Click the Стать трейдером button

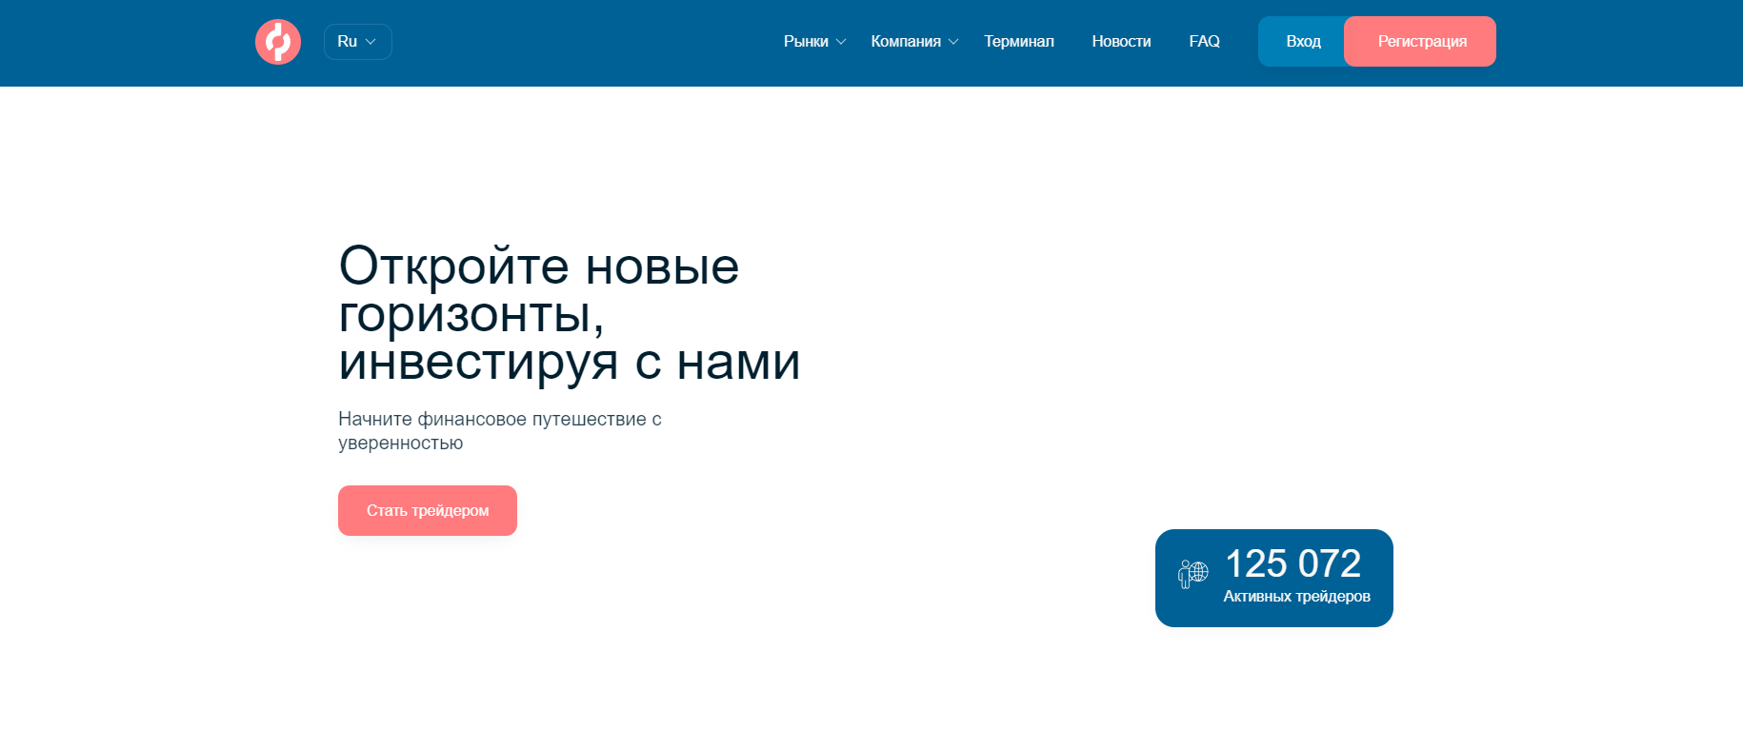[x=428, y=511]
